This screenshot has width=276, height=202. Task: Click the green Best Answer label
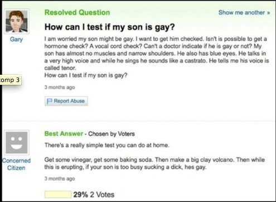[x=64, y=133]
